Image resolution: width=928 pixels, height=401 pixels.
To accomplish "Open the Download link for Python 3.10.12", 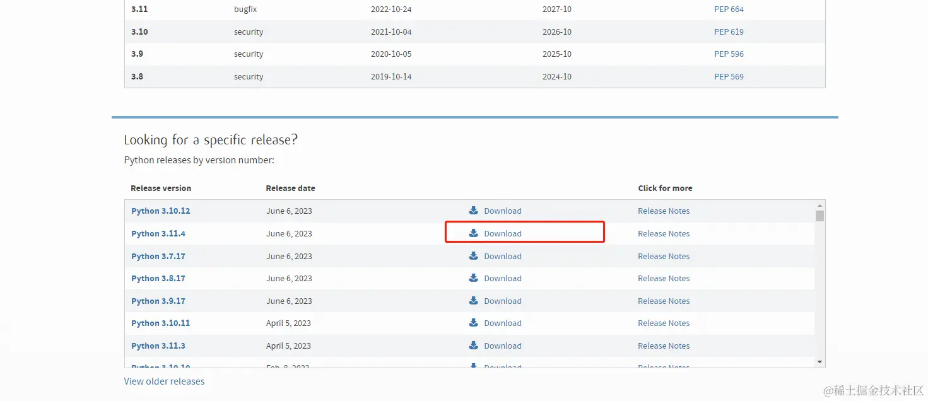I will pos(503,211).
